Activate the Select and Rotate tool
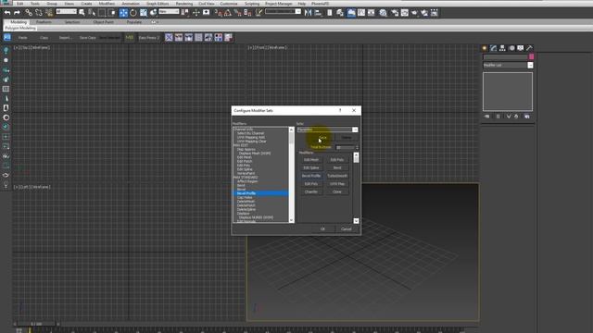This screenshot has width=593, height=333. [133, 13]
